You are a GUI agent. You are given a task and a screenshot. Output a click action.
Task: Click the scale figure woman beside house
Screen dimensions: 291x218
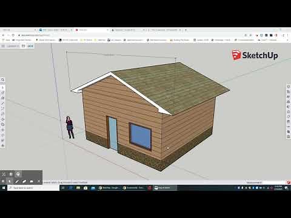(x=70, y=127)
